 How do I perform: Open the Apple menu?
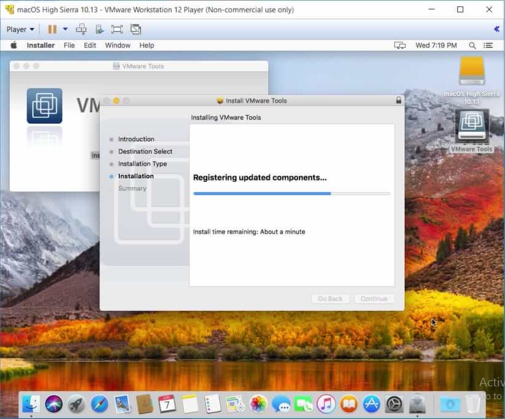tap(14, 46)
